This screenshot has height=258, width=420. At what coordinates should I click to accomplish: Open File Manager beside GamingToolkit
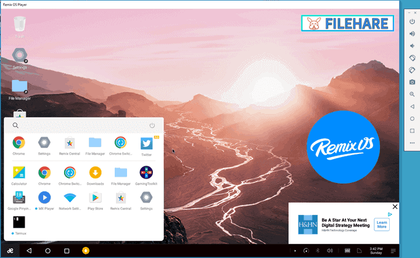click(121, 172)
